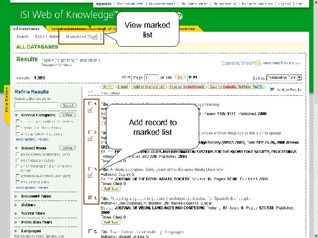Click more options link under General Categories

tap(32, 139)
